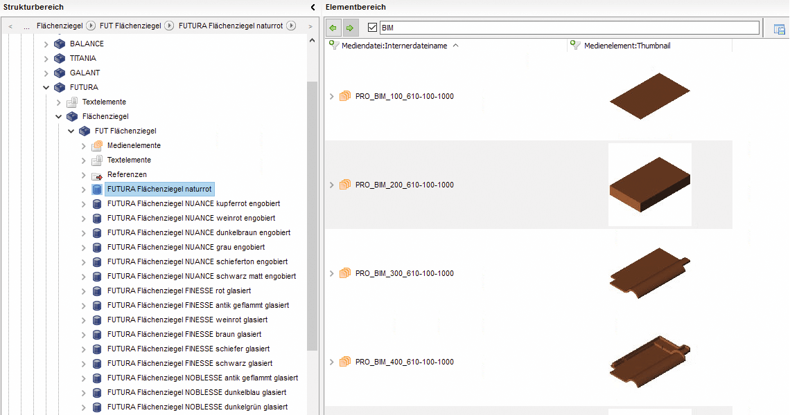This screenshot has height=415, width=790.
Task: Click the tree scrollbar up arrow
Action: [x=312, y=40]
